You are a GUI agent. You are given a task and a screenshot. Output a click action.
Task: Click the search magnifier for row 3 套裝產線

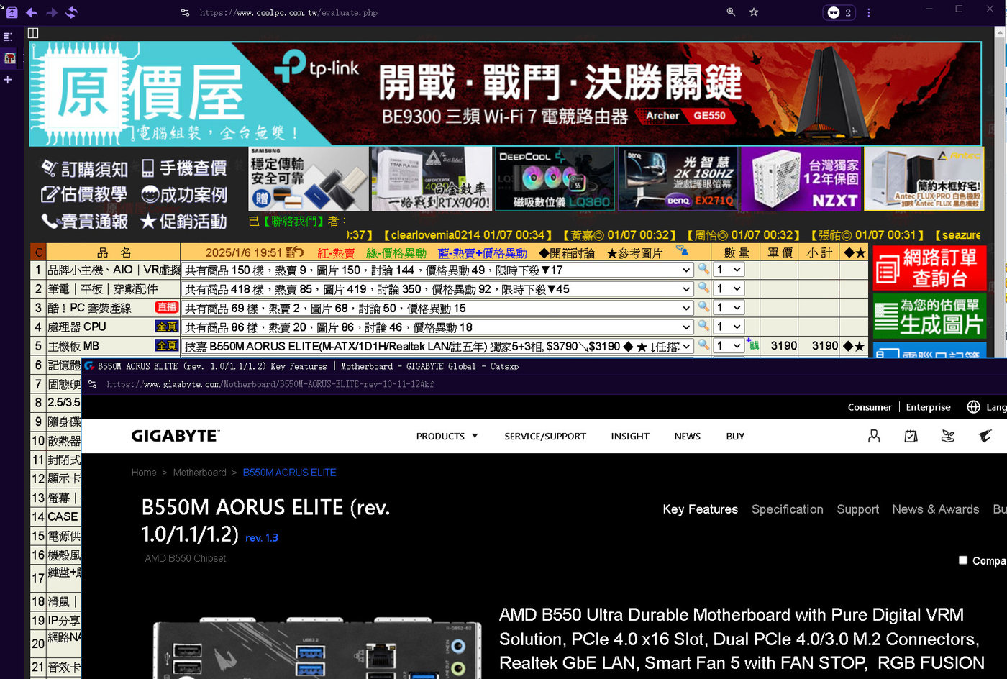(703, 306)
